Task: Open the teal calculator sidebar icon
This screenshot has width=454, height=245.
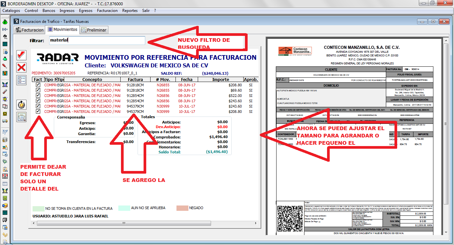Action: click(5, 44)
